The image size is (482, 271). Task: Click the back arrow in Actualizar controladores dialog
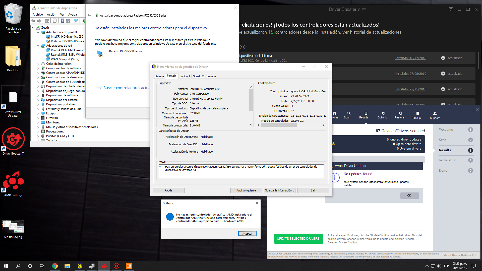click(89, 16)
